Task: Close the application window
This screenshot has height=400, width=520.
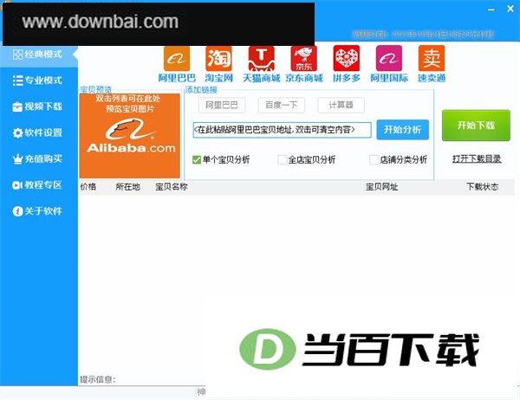Action: [510, 9]
